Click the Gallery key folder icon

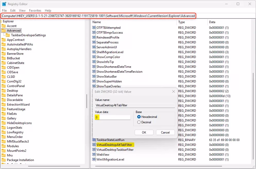point(4,118)
